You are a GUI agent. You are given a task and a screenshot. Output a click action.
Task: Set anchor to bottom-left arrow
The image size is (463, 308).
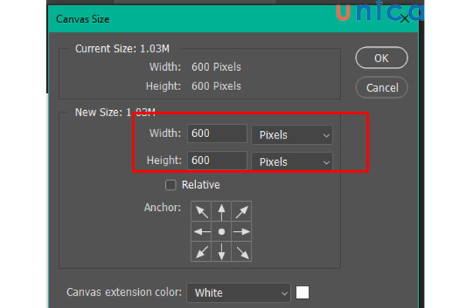(201, 251)
